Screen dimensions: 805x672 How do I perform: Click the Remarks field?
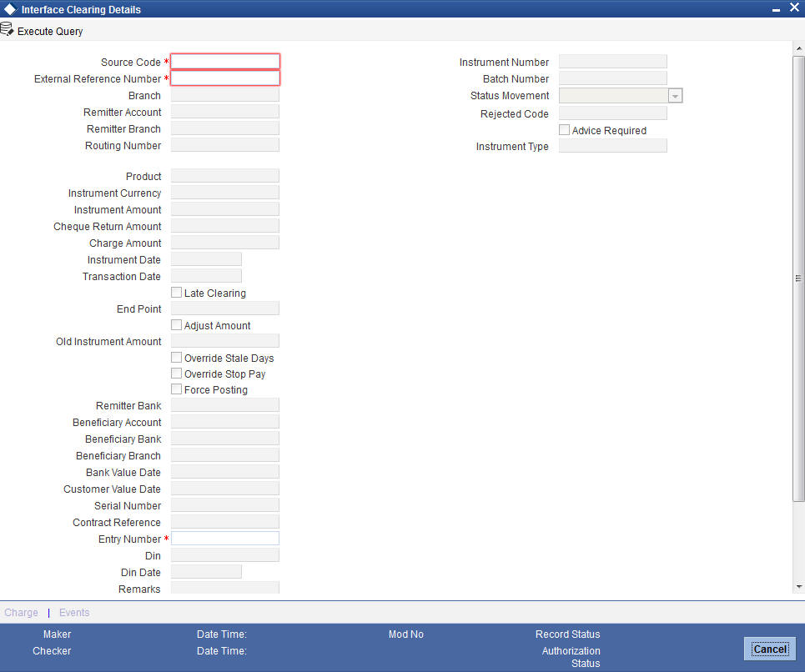pyautogui.click(x=225, y=588)
